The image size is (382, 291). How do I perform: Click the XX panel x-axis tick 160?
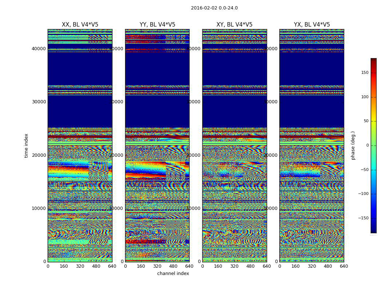(64, 266)
